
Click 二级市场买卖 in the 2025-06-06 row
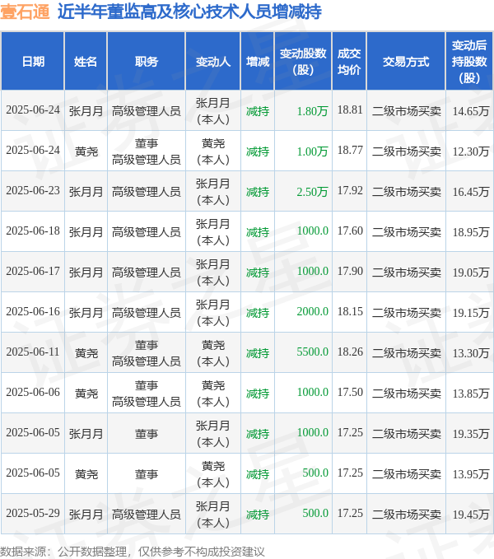[x=407, y=394]
